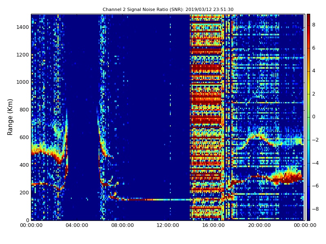This screenshot has height=244, width=326.
Task: Click the 04:00:00 time axis label
Action: 77,225
